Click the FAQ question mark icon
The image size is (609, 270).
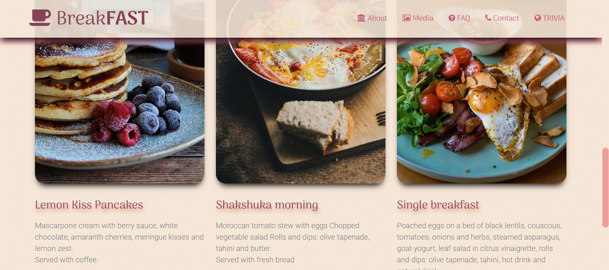(452, 18)
